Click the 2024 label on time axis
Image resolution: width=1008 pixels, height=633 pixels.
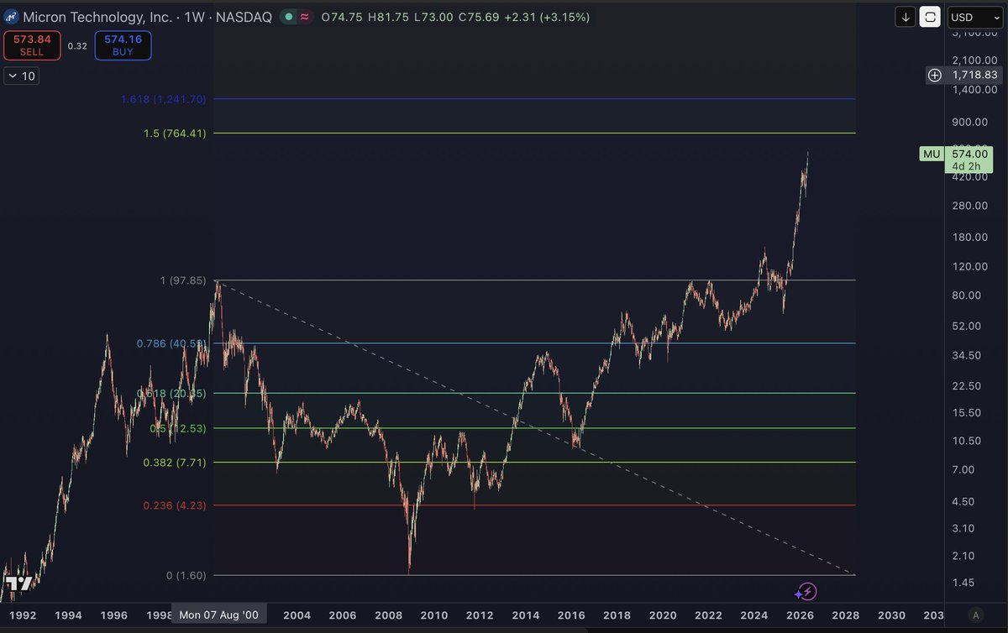click(754, 615)
